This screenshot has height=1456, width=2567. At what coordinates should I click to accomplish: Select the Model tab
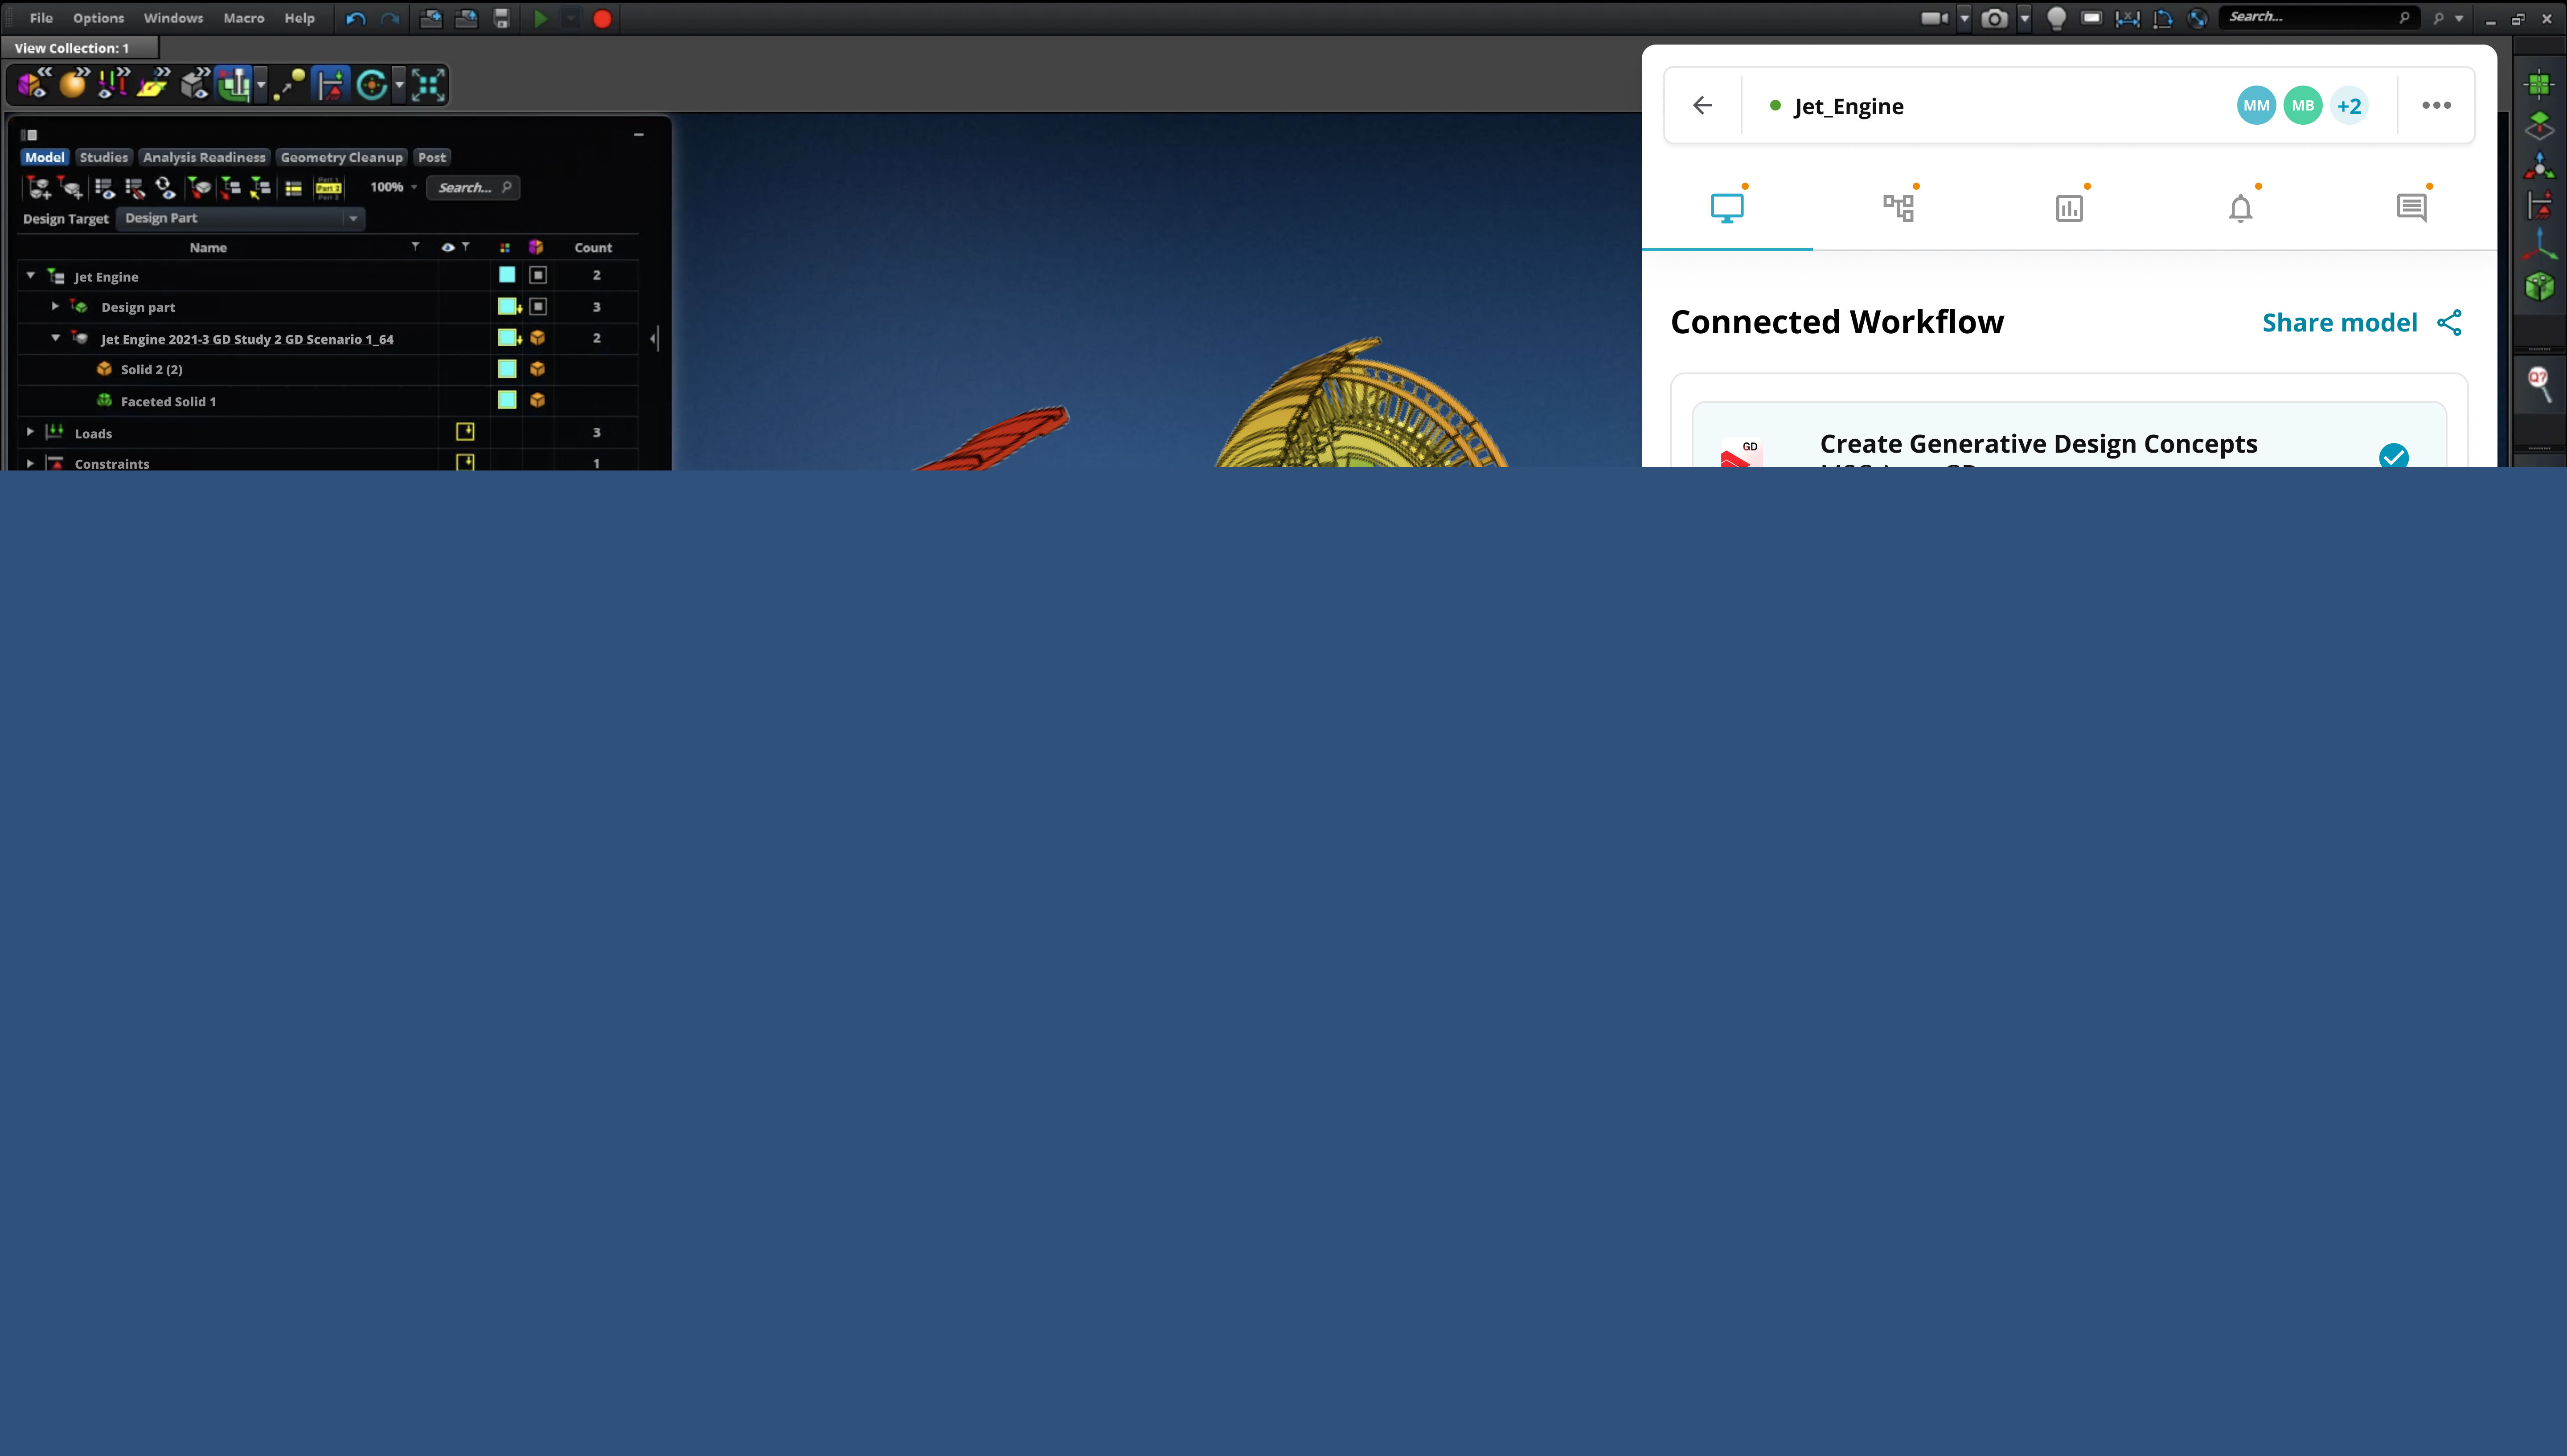[45, 157]
